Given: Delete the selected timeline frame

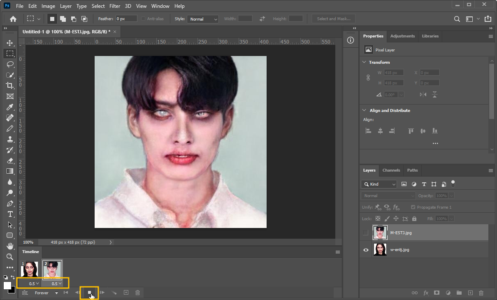Looking at the screenshot, I should click(138, 293).
